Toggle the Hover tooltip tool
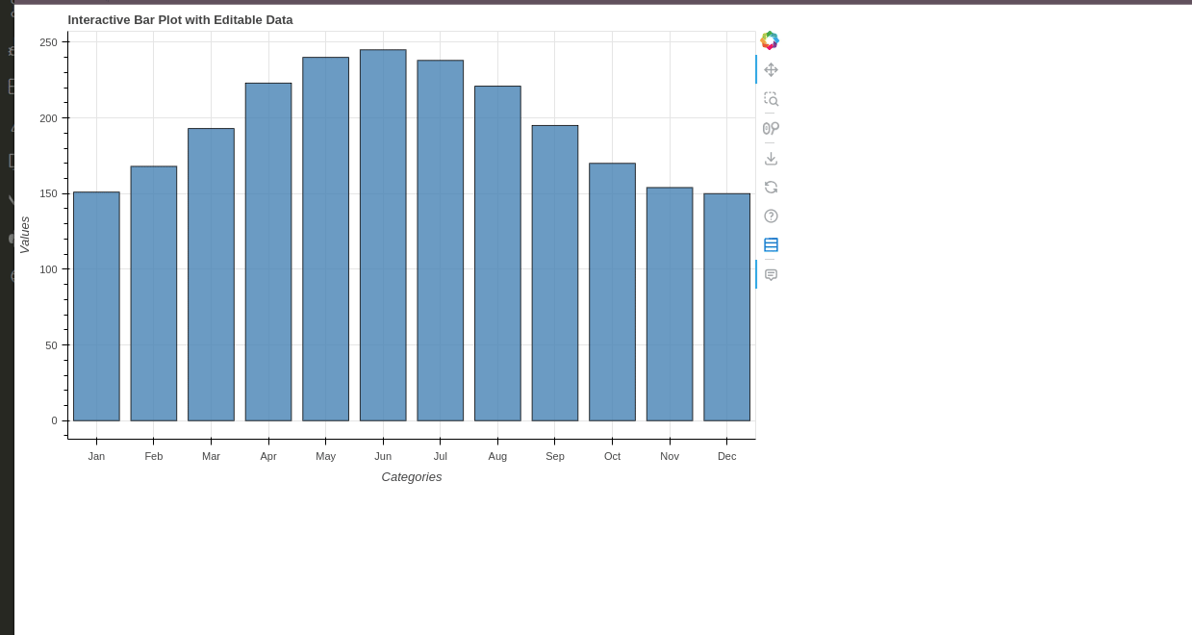 pos(771,274)
